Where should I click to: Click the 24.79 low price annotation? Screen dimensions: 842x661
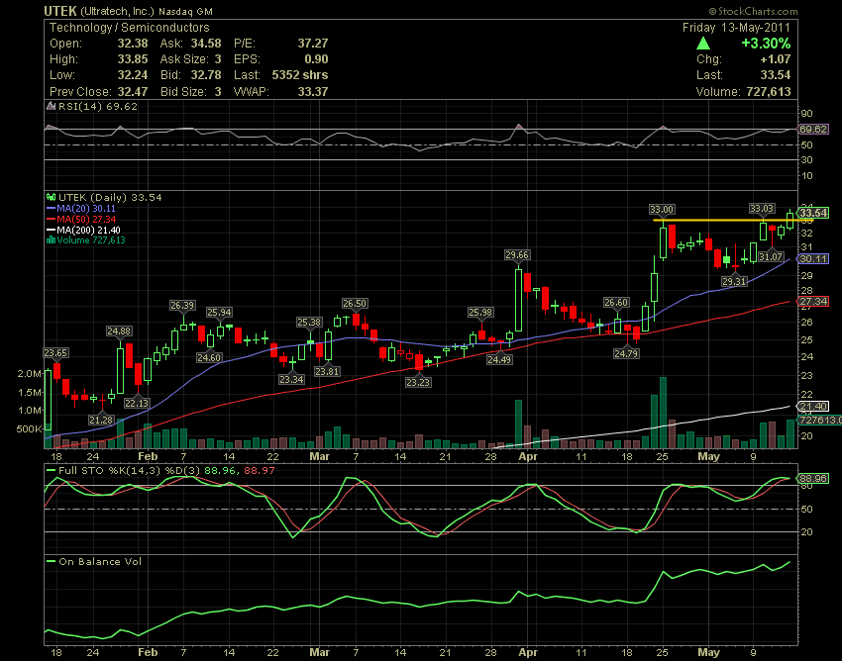click(626, 353)
